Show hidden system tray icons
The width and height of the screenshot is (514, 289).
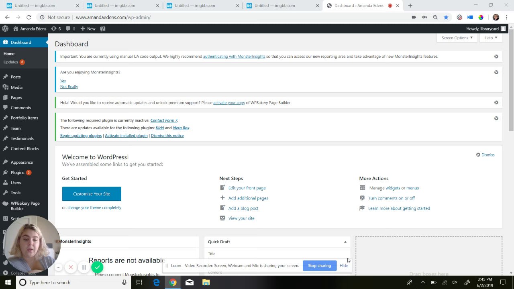coord(423,283)
